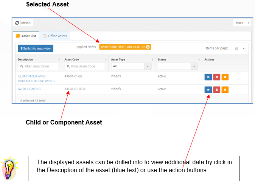Screen dimensions: 255x182
Task: Open orange settings icon for IWI 06 LIGHTING
Action: [225, 90]
